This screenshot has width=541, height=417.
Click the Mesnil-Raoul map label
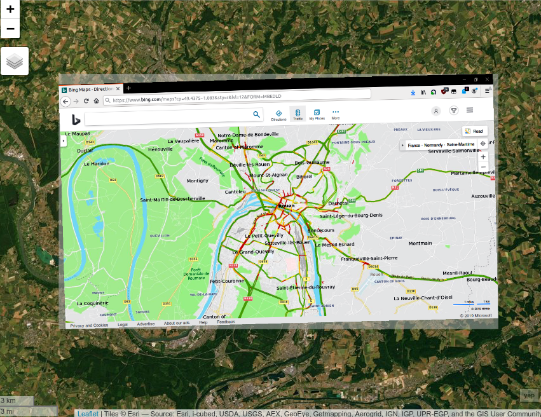pos(457,273)
